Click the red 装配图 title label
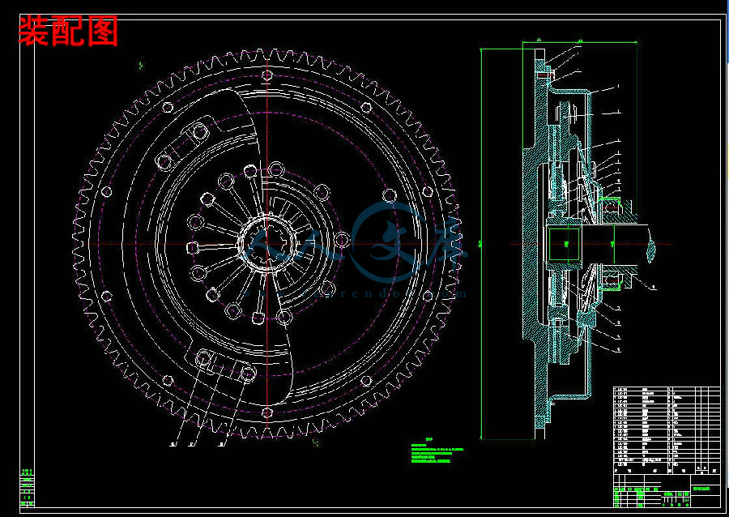Screen dimensions: 729x517 pyautogui.click(x=68, y=31)
